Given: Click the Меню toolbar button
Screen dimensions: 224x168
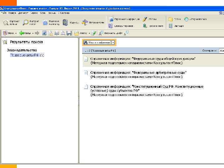Looking at the screenshot, I should coord(8,33).
